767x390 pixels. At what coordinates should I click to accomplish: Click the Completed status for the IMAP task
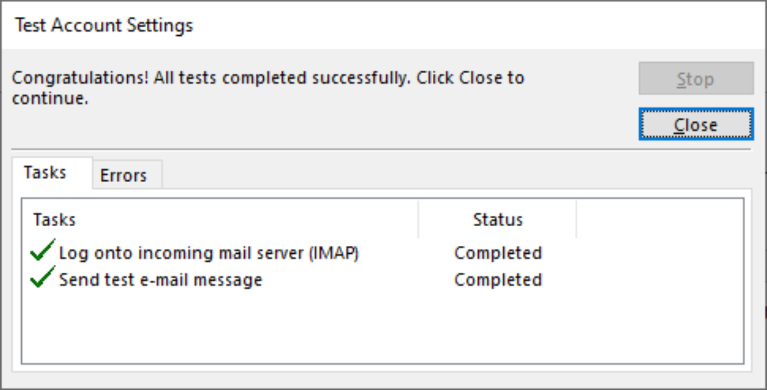pyautogui.click(x=498, y=253)
